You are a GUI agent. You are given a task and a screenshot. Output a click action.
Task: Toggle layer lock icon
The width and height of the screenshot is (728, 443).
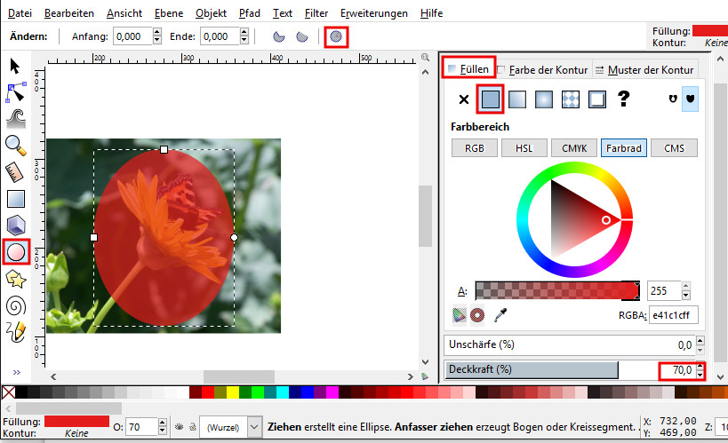[x=193, y=427]
